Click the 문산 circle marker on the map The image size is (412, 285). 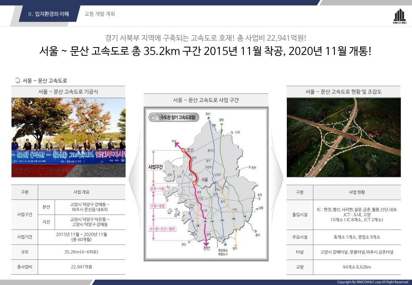[x=183, y=150]
